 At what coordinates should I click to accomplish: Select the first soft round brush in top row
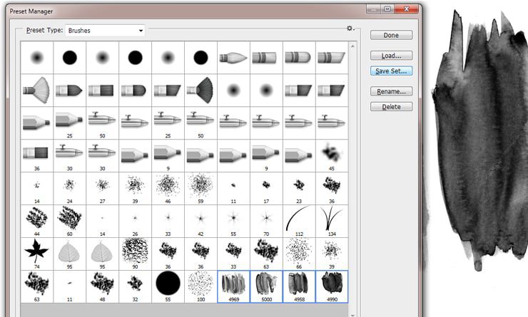coord(36,58)
